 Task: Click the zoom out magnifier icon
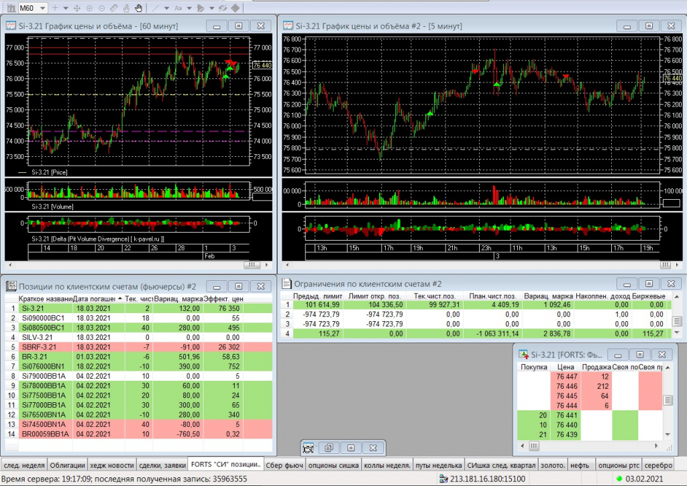[102, 8]
